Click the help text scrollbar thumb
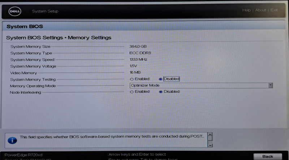The height and width of the screenshot is (160, 289). click(210, 138)
